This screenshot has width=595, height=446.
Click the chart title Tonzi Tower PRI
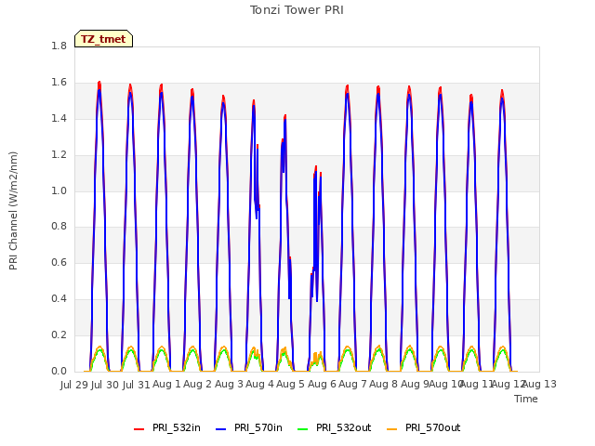click(297, 10)
